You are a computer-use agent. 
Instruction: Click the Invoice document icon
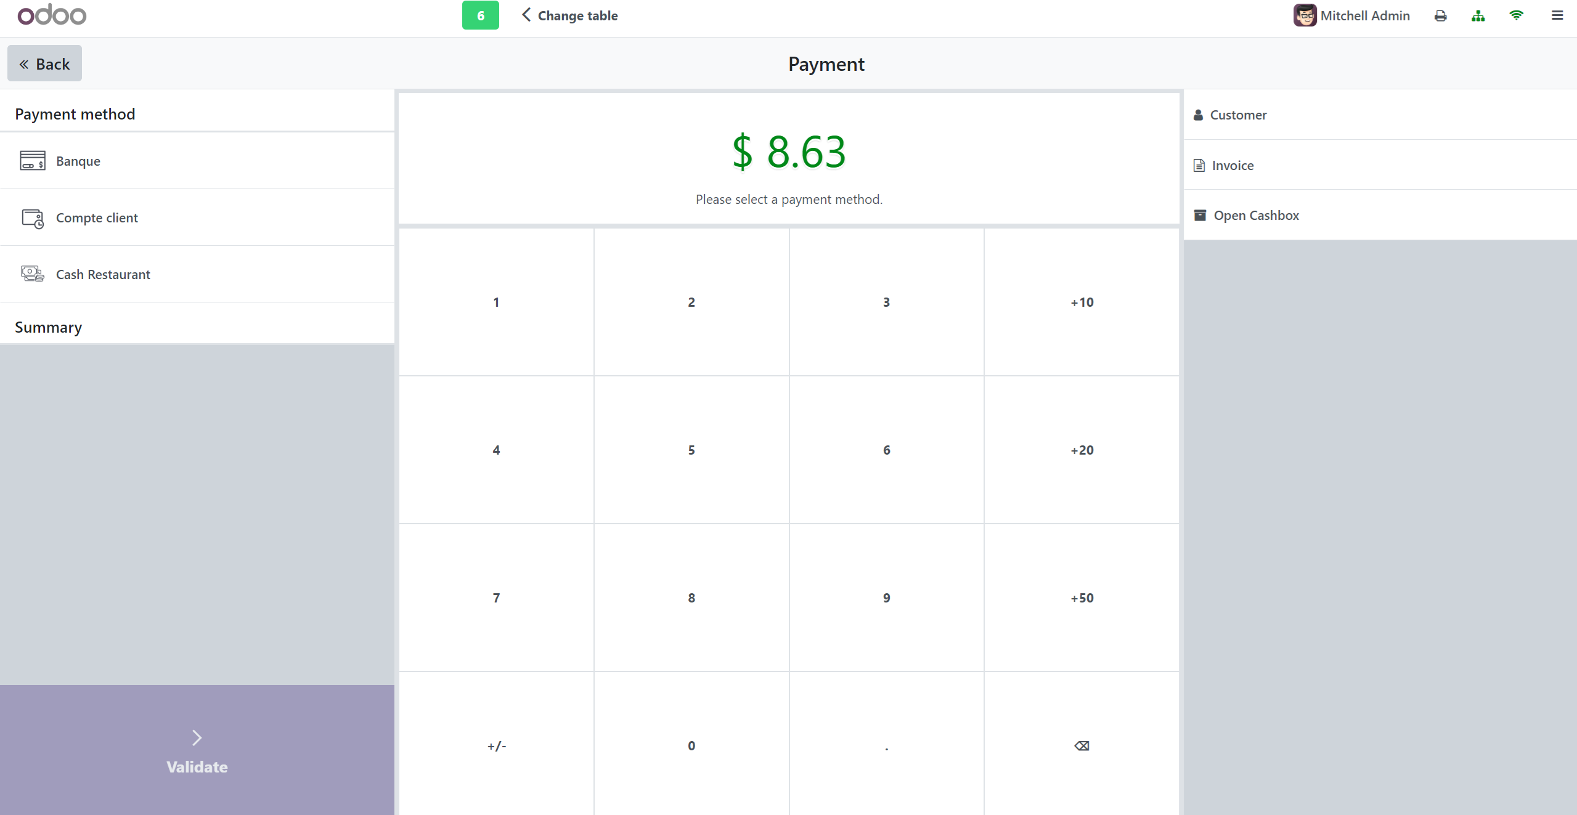(1199, 165)
